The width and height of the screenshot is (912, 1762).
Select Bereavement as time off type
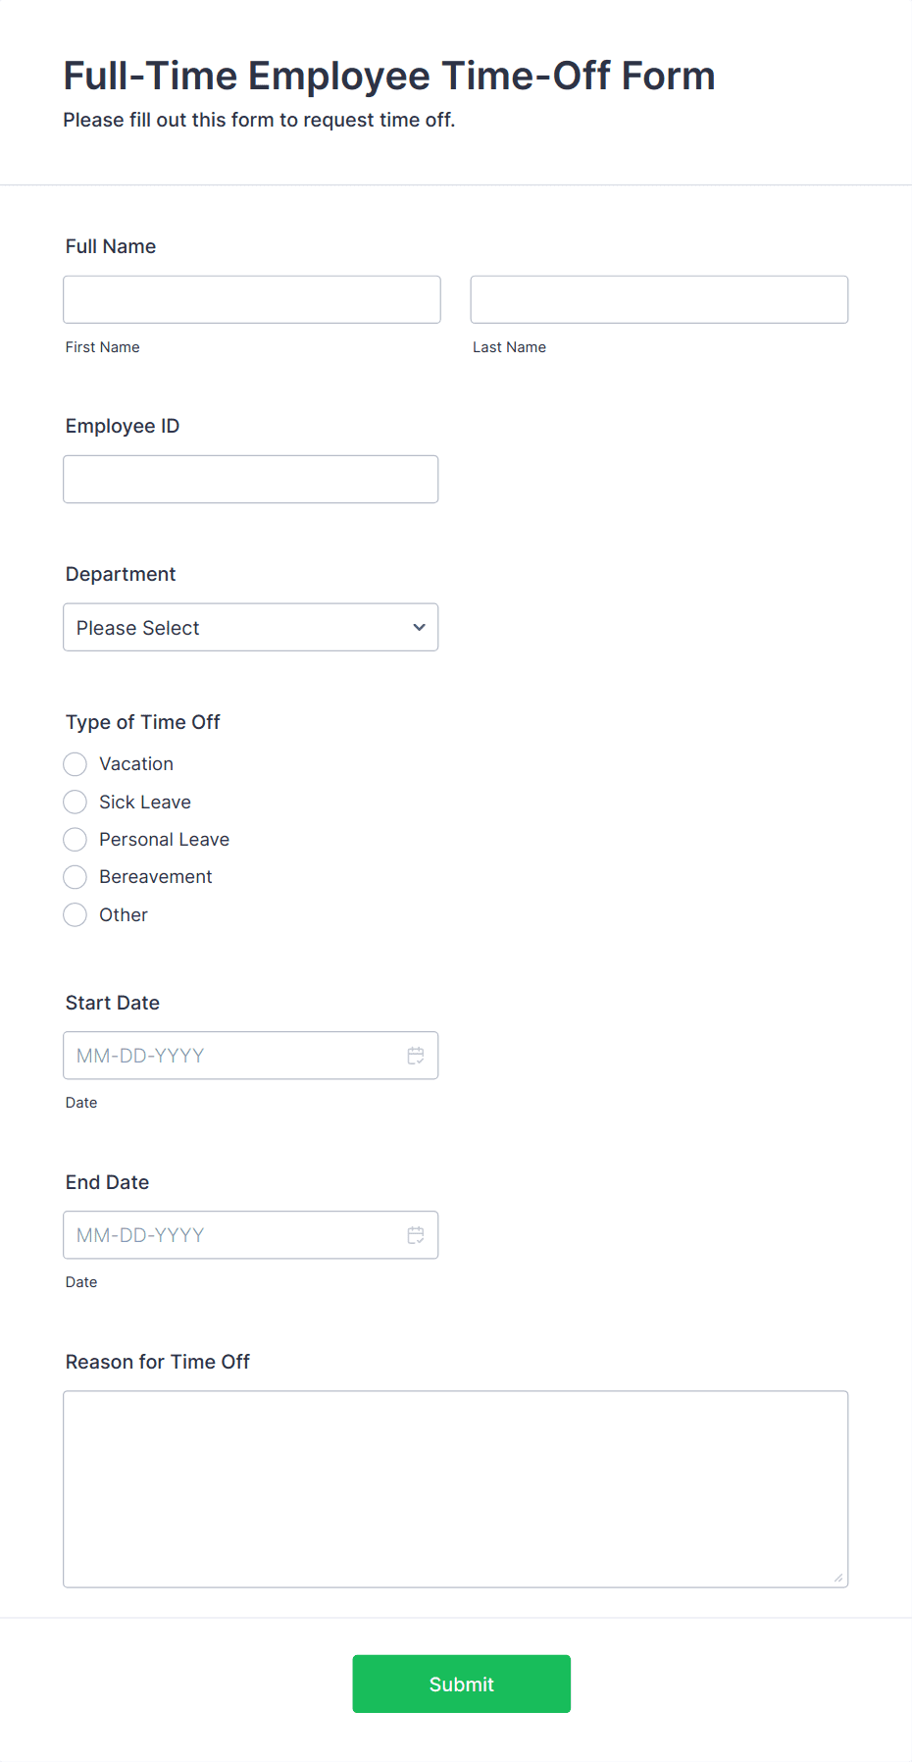click(x=75, y=877)
